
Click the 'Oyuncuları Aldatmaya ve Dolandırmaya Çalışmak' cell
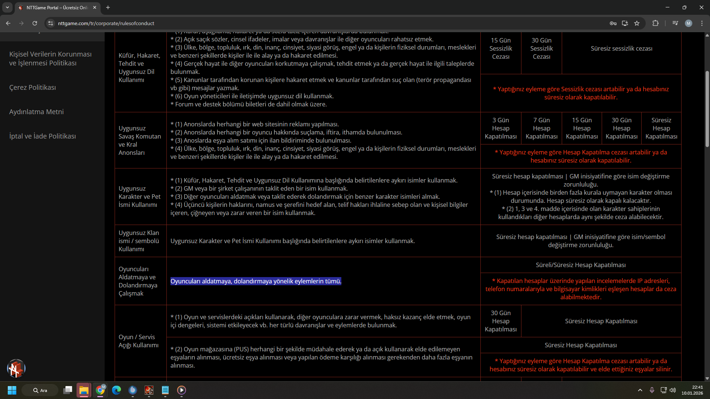click(141, 281)
